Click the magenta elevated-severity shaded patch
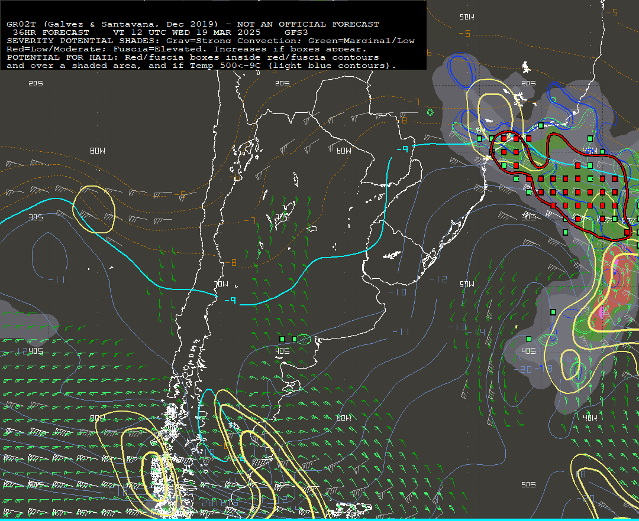 pos(602,312)
